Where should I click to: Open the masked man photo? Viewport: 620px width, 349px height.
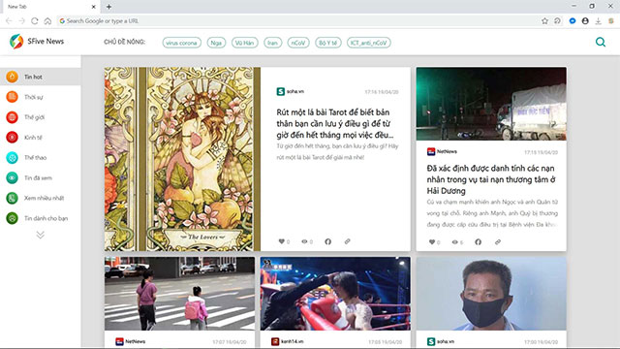pos(491,294)
